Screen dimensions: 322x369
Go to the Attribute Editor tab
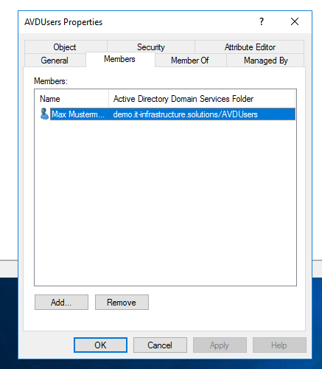coord(250,47)
